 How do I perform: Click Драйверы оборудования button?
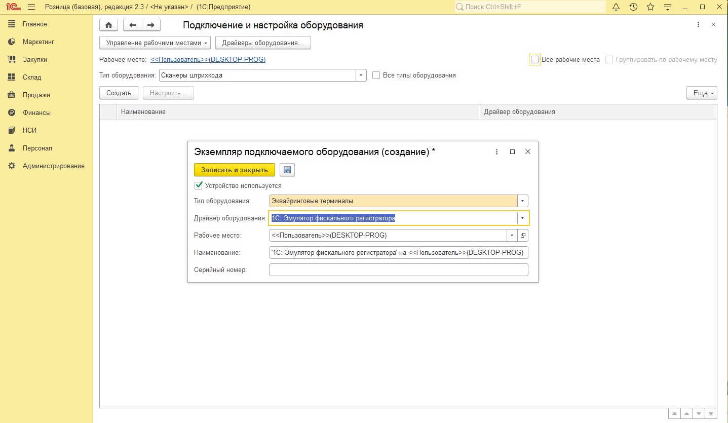[263, 43]
